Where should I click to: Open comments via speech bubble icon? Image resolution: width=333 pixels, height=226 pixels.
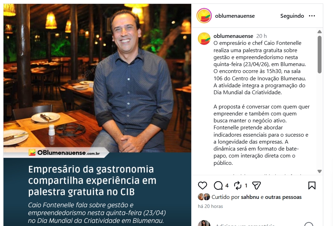click(218, 186)
